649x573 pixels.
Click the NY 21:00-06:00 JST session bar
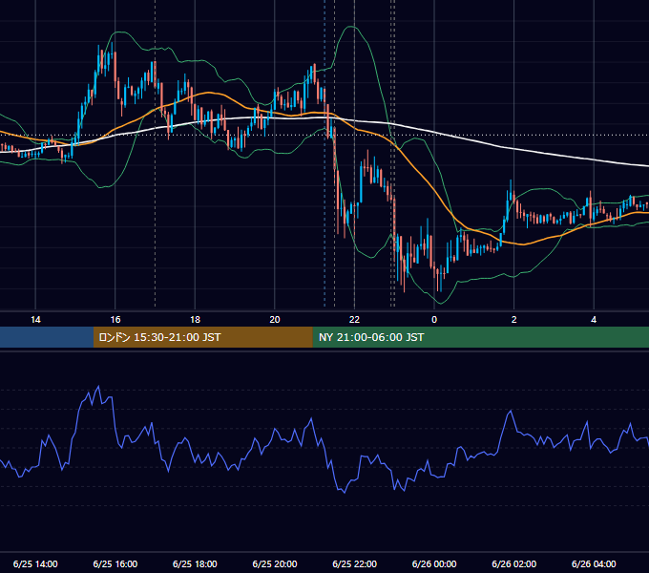pos(480,337)
